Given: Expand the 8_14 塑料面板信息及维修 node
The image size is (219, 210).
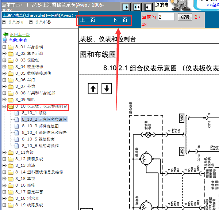Looking at the screenshot, I should pos(4,172).
